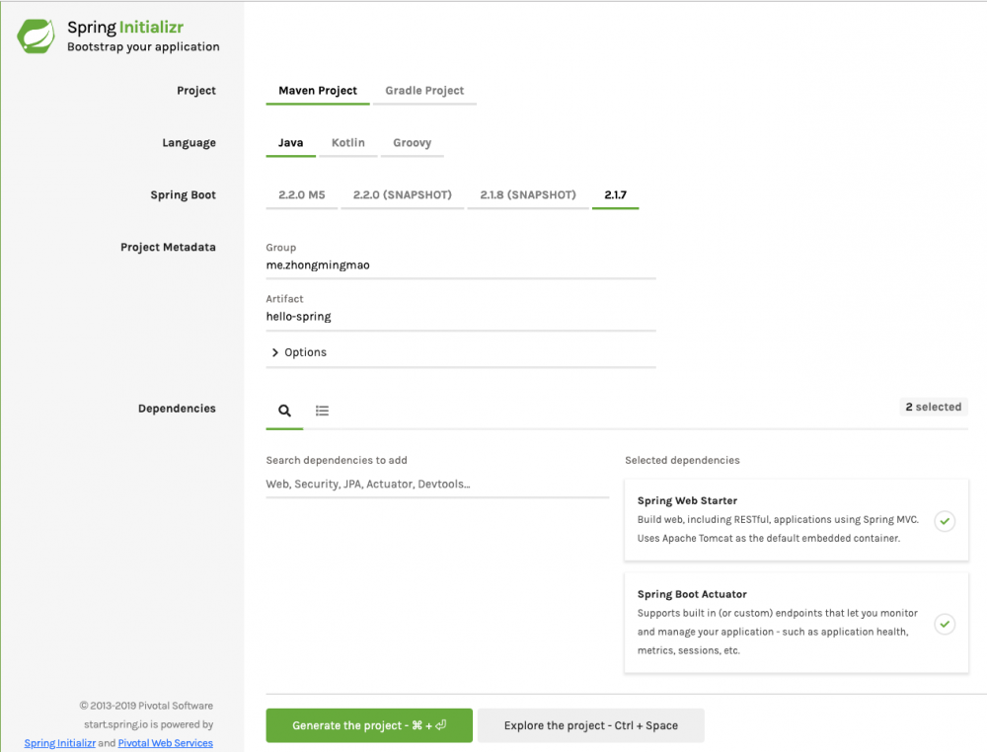Switch to dependency search view icon
Screen dimensions: 987x752
284,411
